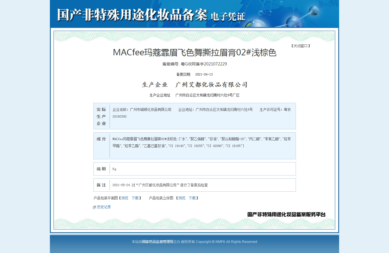Click the filing number 粤G妆网备字2021072229
The image size is (389, 253).
click(204, 64)
